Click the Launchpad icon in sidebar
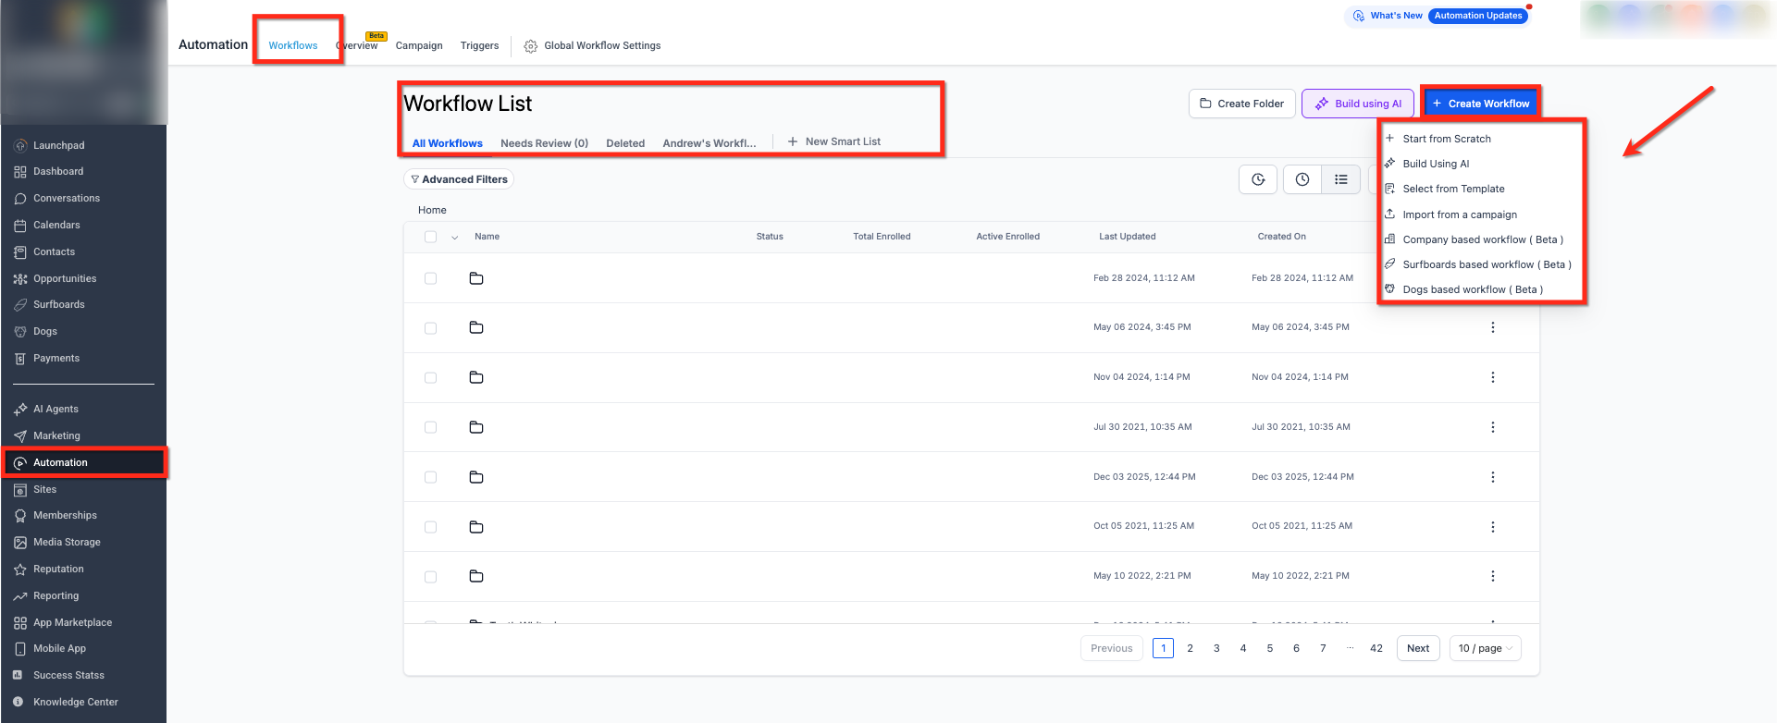Screen dimensions: 1777x723 click(x=20, y=145)
